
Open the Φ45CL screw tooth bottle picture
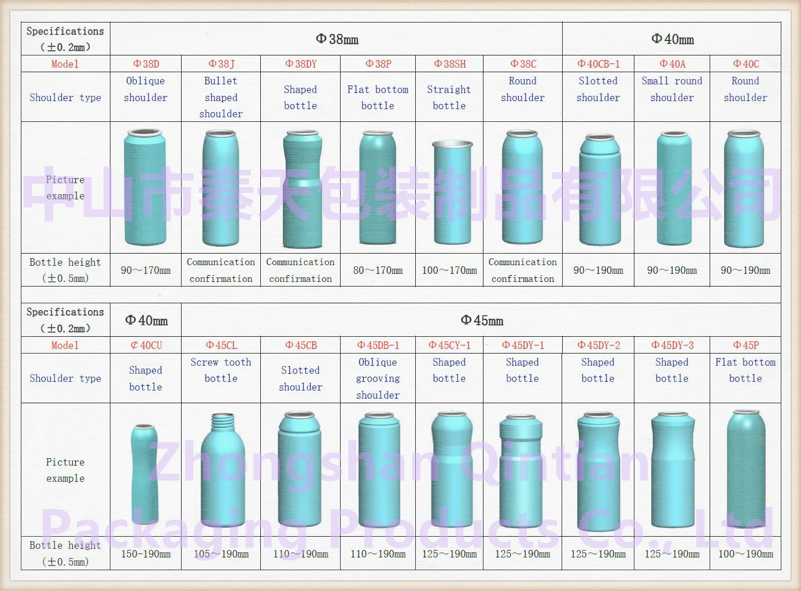pos(223,470)
